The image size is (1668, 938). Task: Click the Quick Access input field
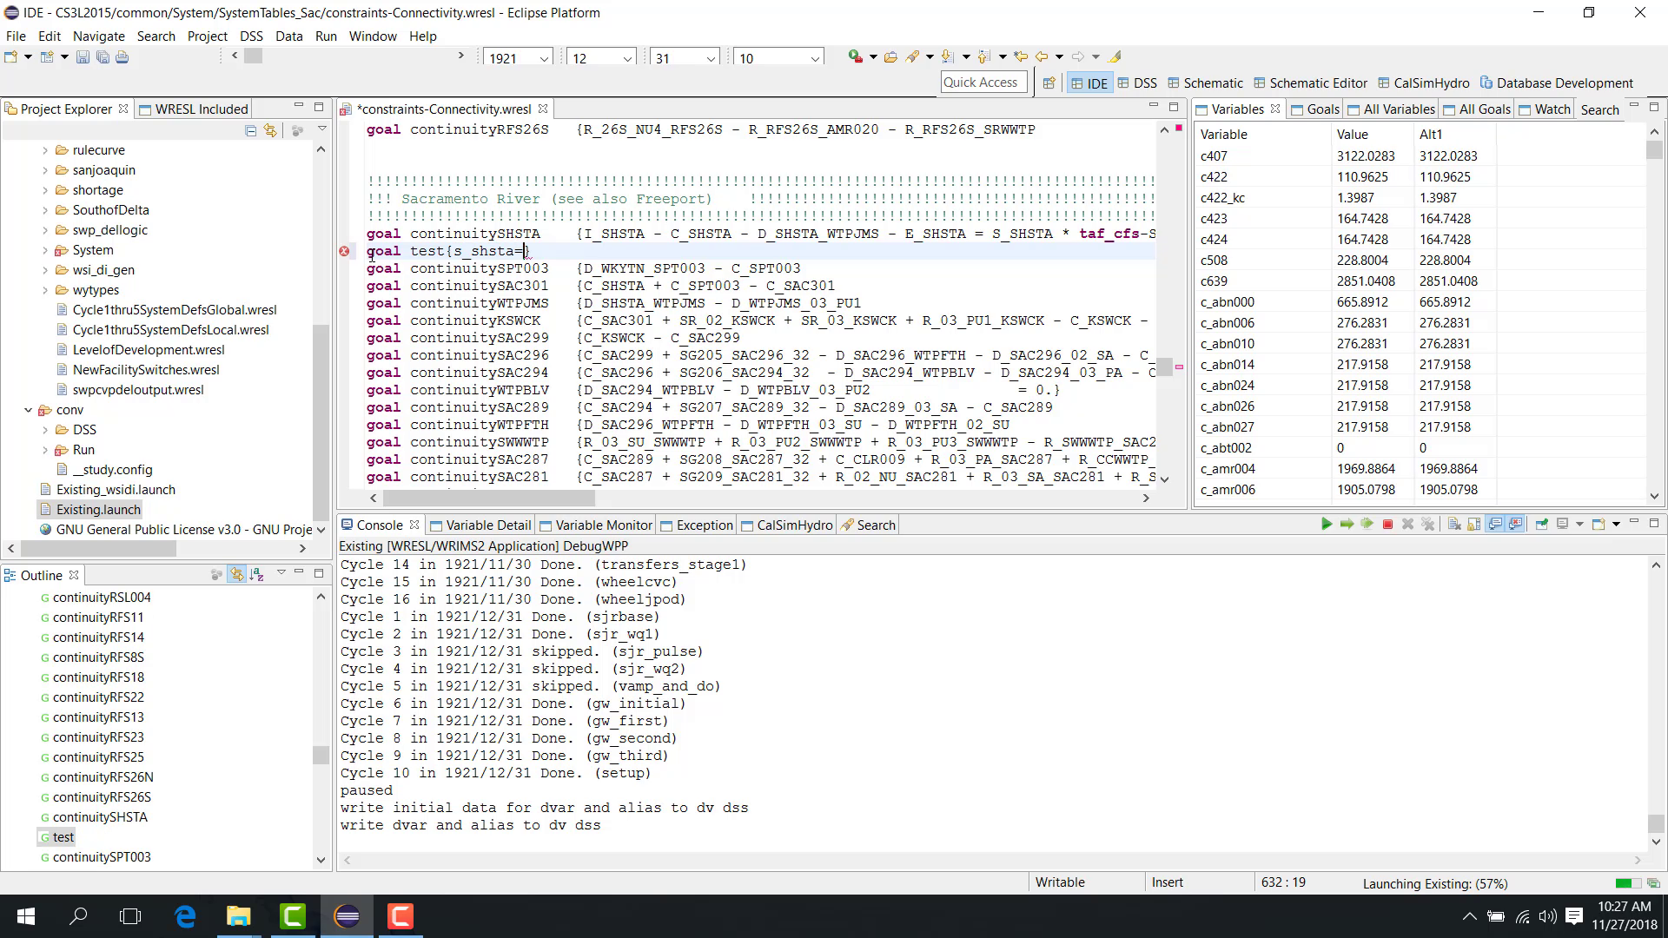983,83
